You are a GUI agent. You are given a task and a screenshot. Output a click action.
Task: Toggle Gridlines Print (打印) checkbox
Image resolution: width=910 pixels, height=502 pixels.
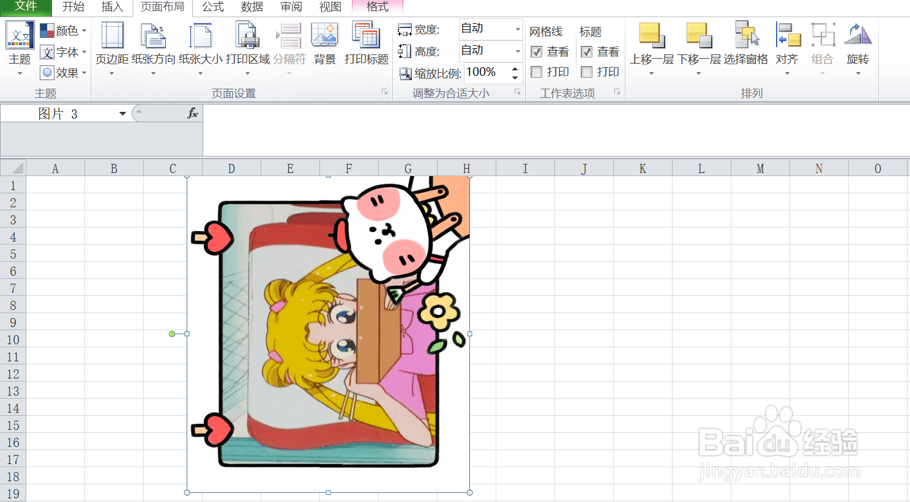pos(537,72)
